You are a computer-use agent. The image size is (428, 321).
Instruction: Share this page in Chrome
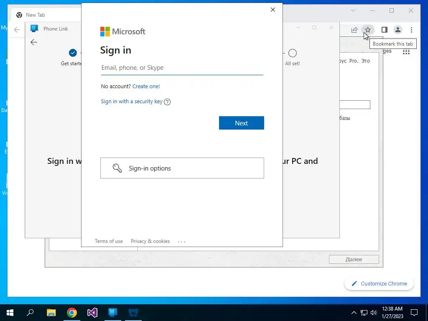(x=354, y=30)
